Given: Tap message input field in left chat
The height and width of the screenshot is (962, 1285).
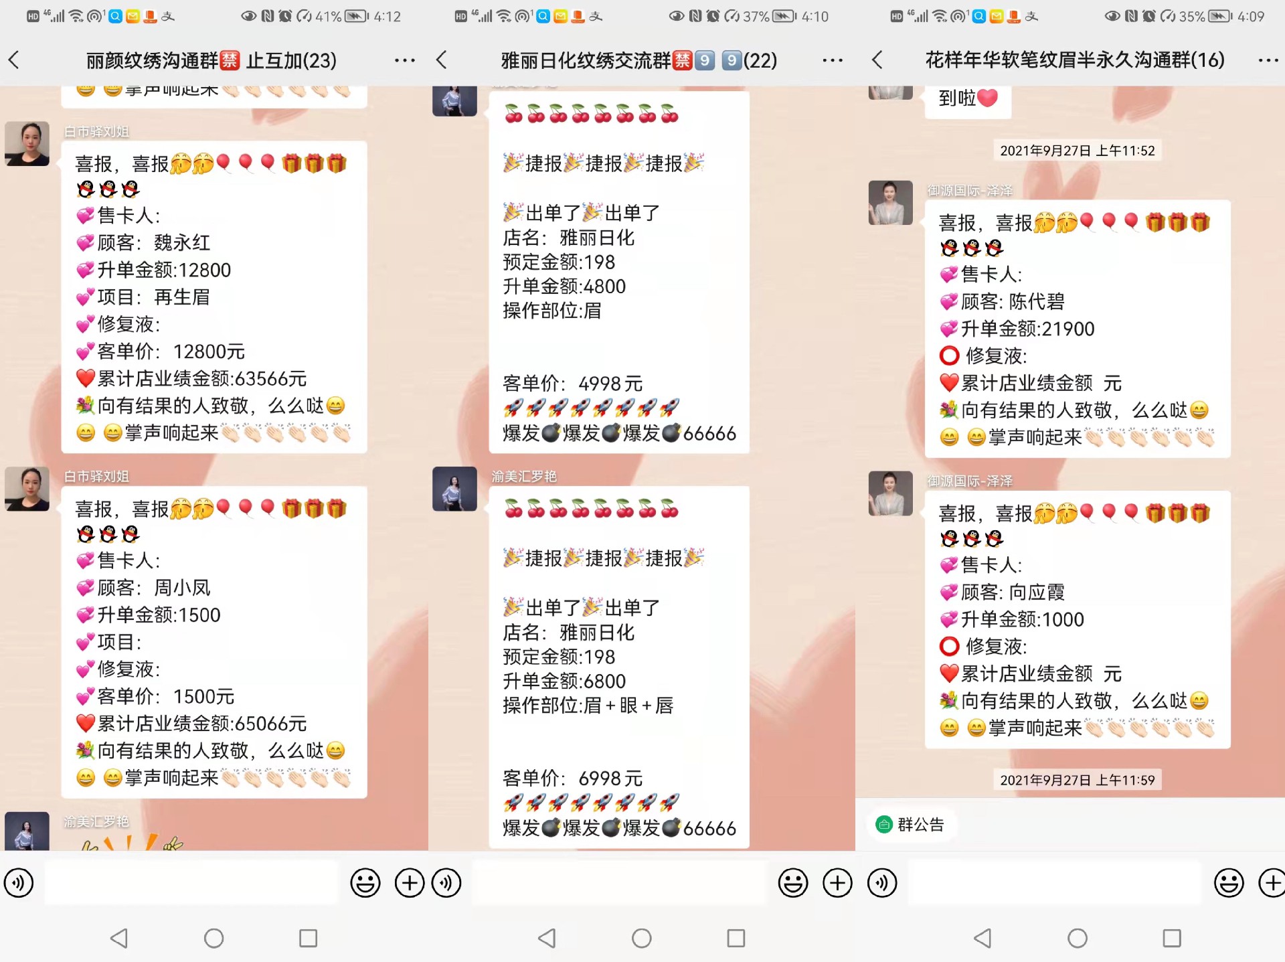Looking at the screenshot, I should click(191, 883).
